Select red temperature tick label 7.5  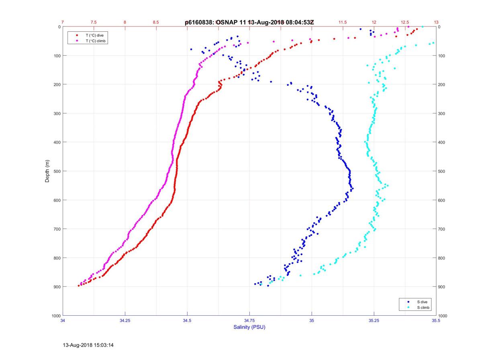click(94, 22)
